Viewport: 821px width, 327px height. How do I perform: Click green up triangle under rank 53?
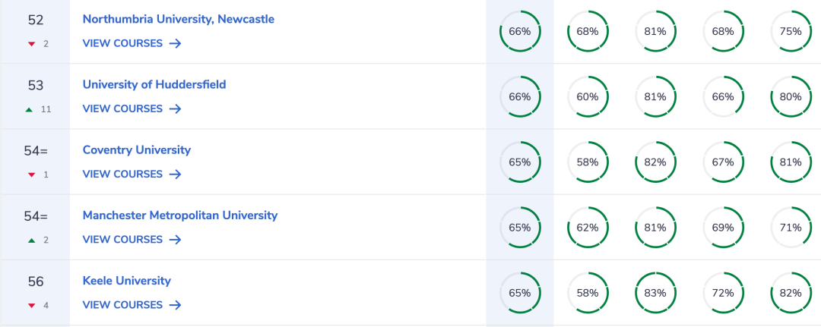tap(30, 110)
